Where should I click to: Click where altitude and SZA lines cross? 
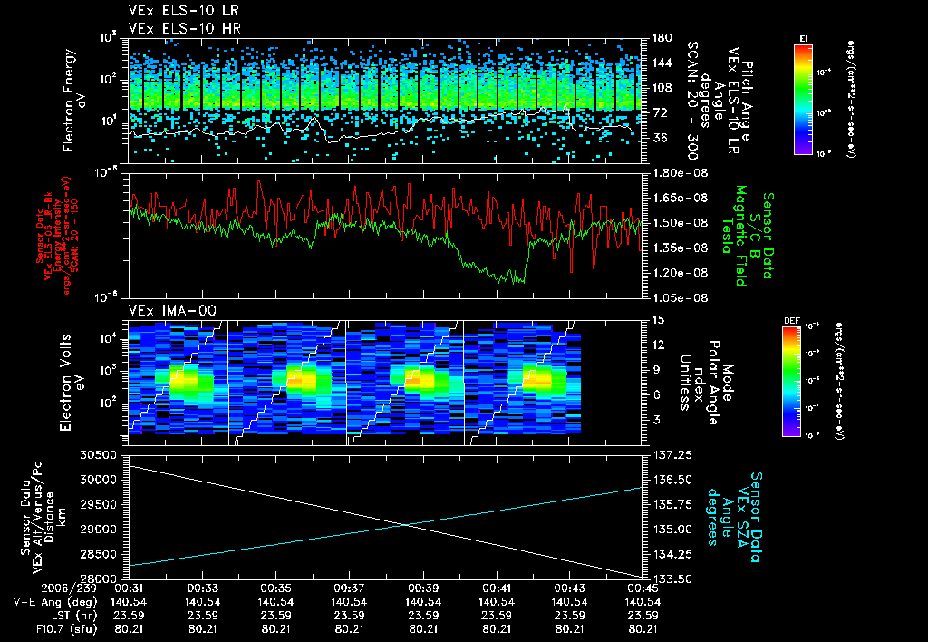pos(405,524)
